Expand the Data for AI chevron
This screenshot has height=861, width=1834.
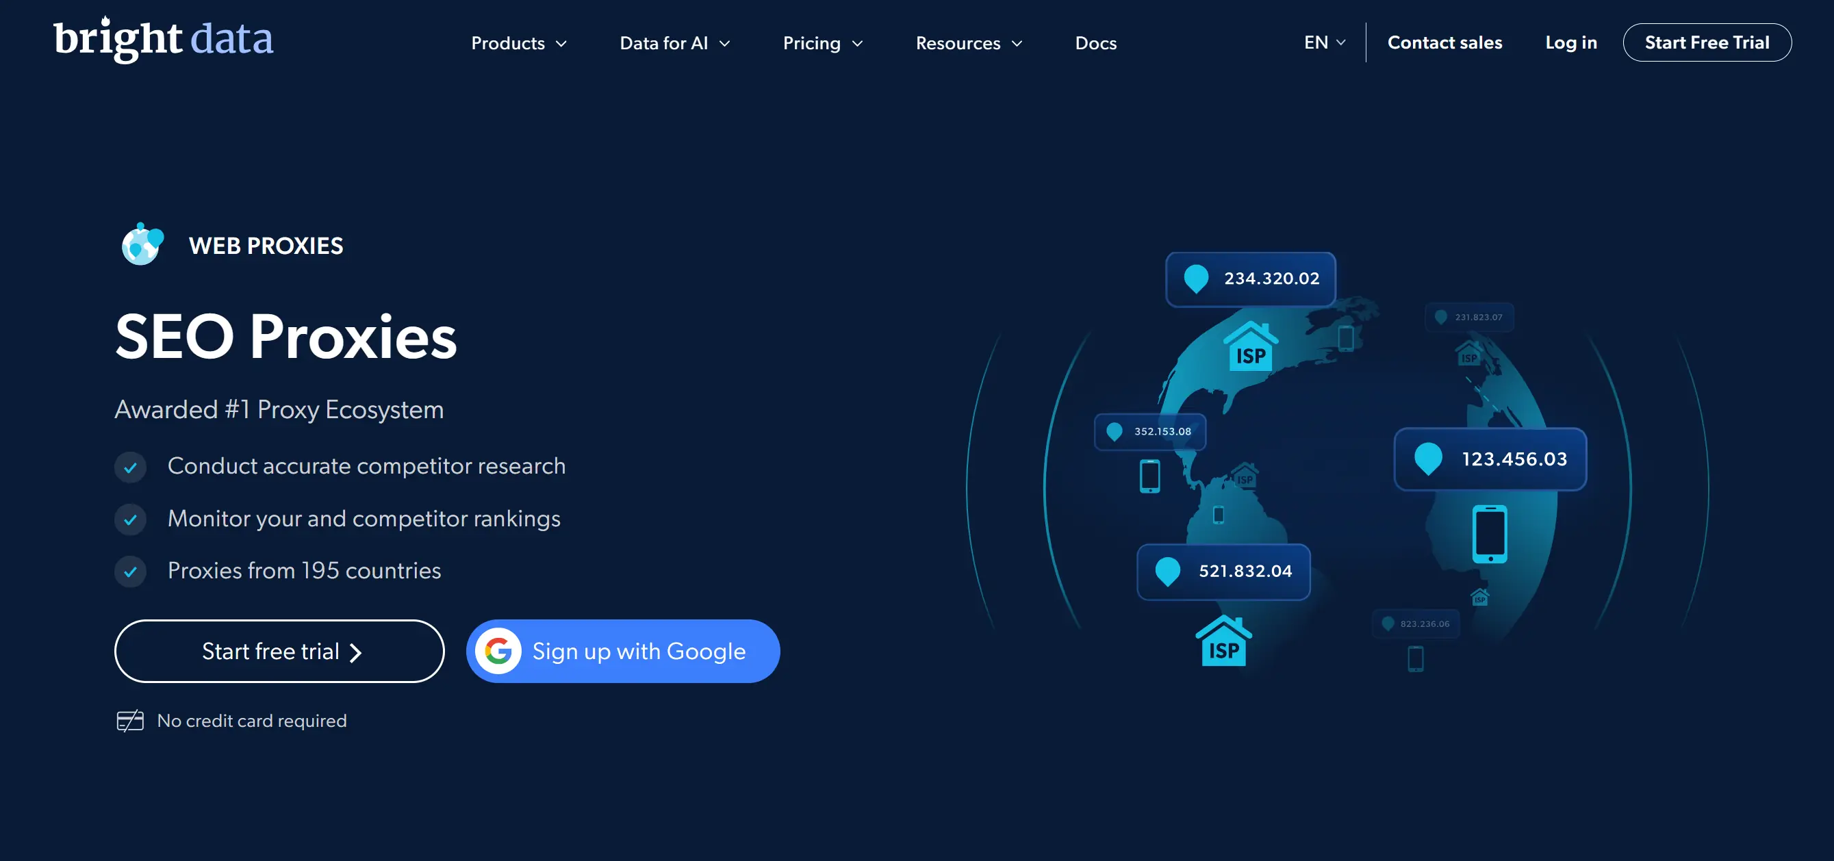[x=725, y=44]
